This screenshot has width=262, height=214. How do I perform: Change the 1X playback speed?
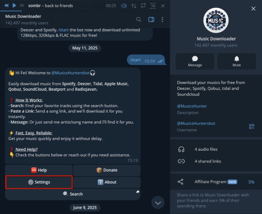153,5
